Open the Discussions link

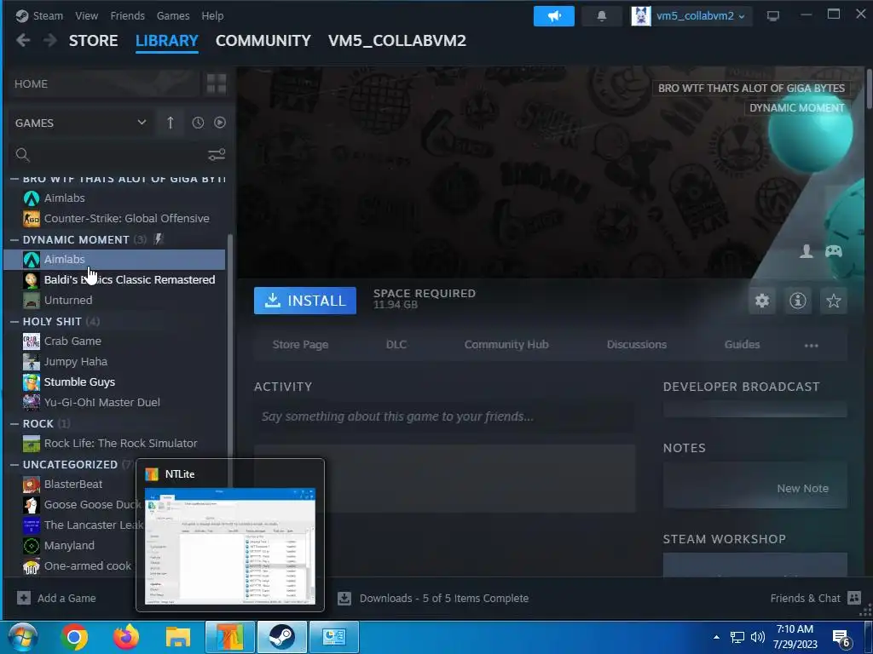coord(636,345)
